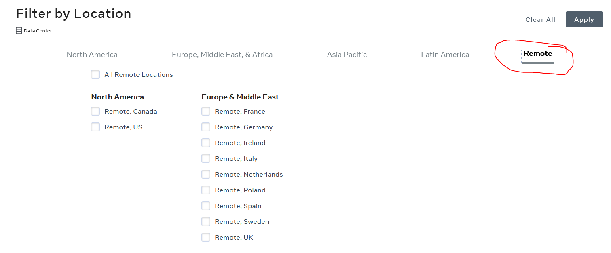The width and height of the screenshot is (611, 253).
Task: Select Remote, US checkbox
Action: pyautogui.click(x=95, y=126)
